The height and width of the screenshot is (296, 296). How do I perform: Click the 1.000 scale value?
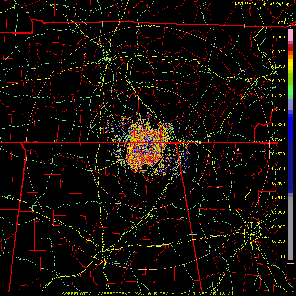[279, 37]
